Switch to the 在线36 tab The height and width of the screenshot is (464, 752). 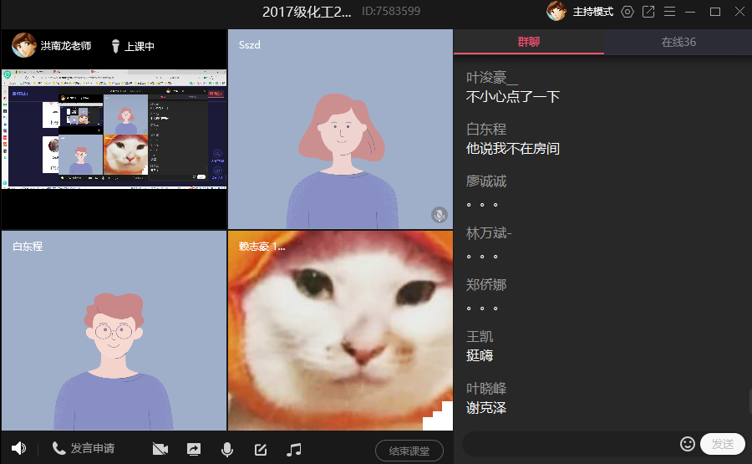pos(678,42)
